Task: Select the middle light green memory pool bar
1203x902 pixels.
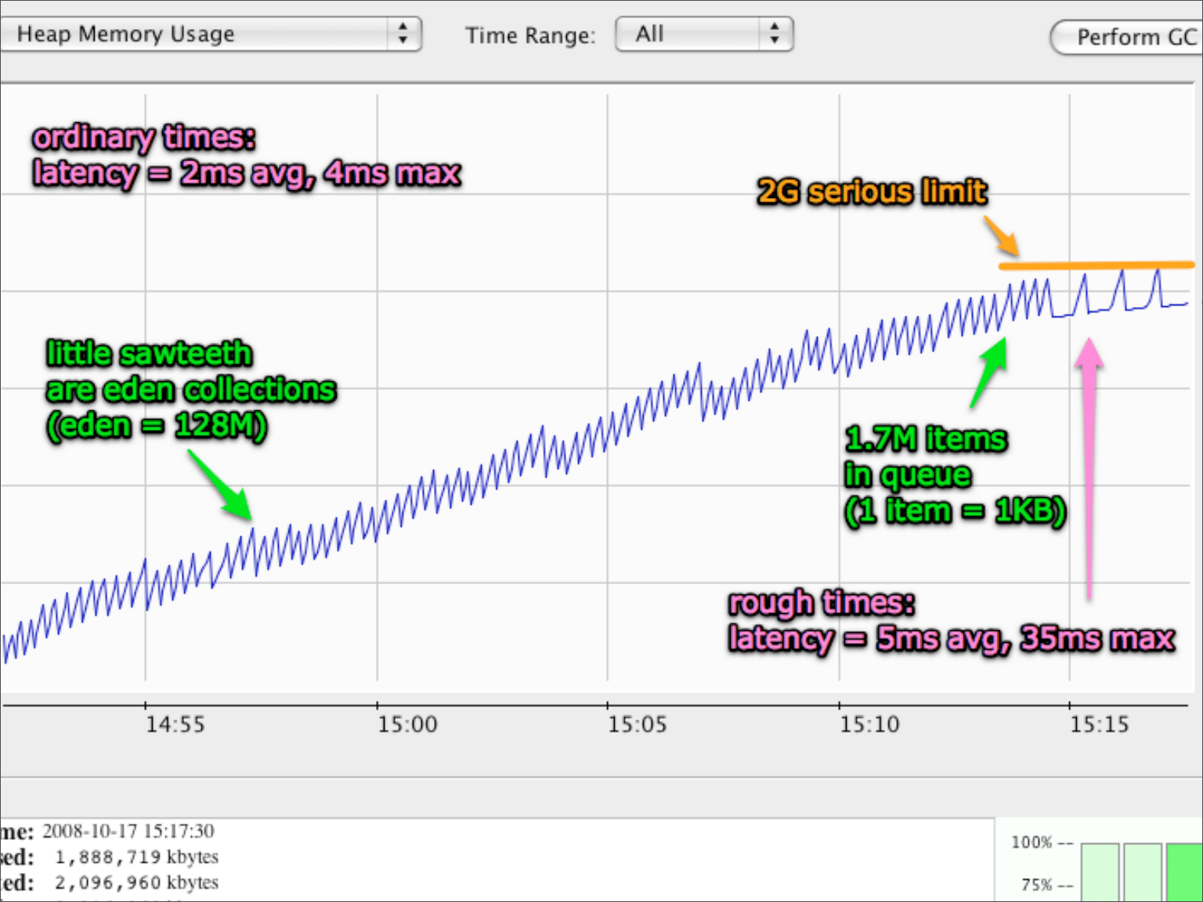Action: (1142, 871)
